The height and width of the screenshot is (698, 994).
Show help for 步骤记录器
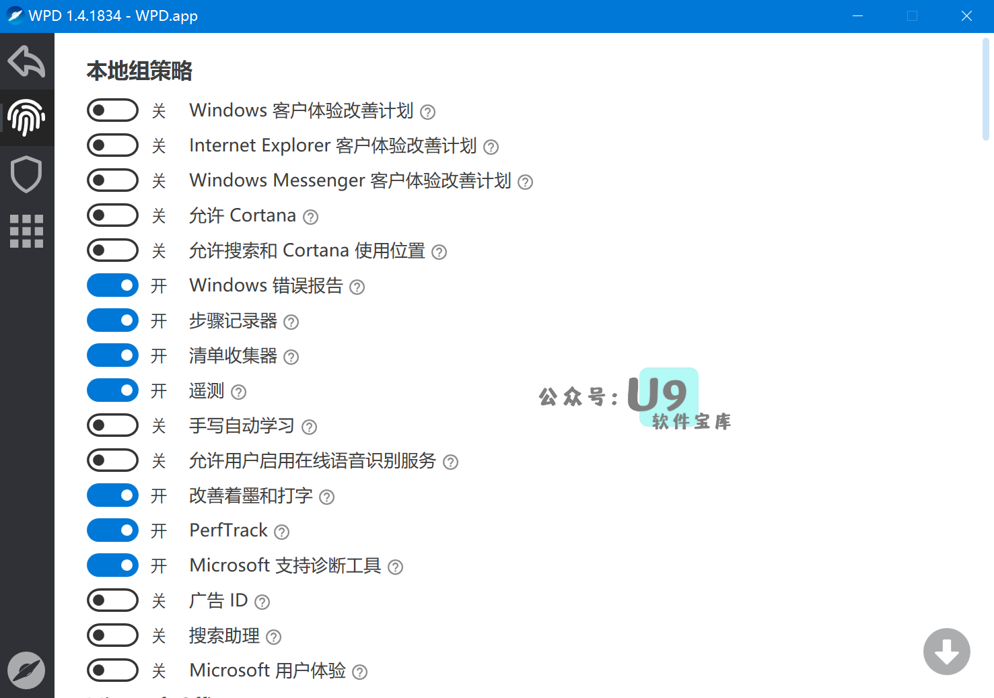pyautogui.click(x=291, y=322)
